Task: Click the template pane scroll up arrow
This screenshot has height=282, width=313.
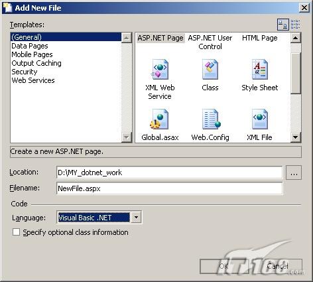Action: (296, 38)
